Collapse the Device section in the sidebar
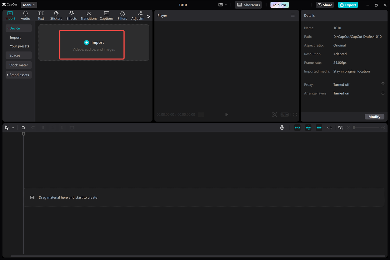The width and height of the screenshot is (390, 260). coord(18,28)
